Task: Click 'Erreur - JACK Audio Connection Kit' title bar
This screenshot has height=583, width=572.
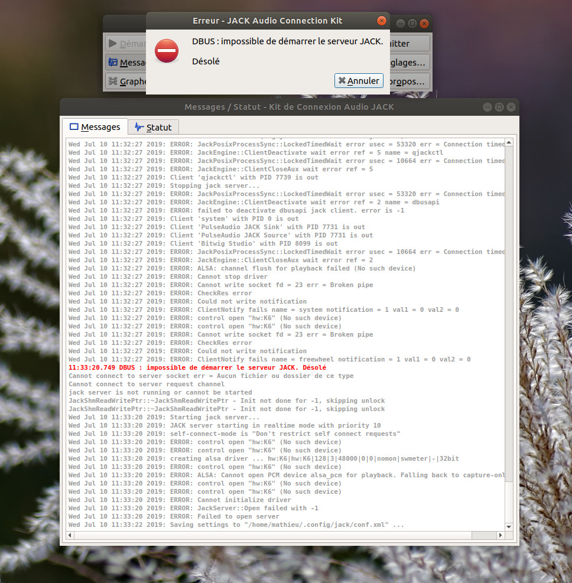Action: (x=267, y=21)
